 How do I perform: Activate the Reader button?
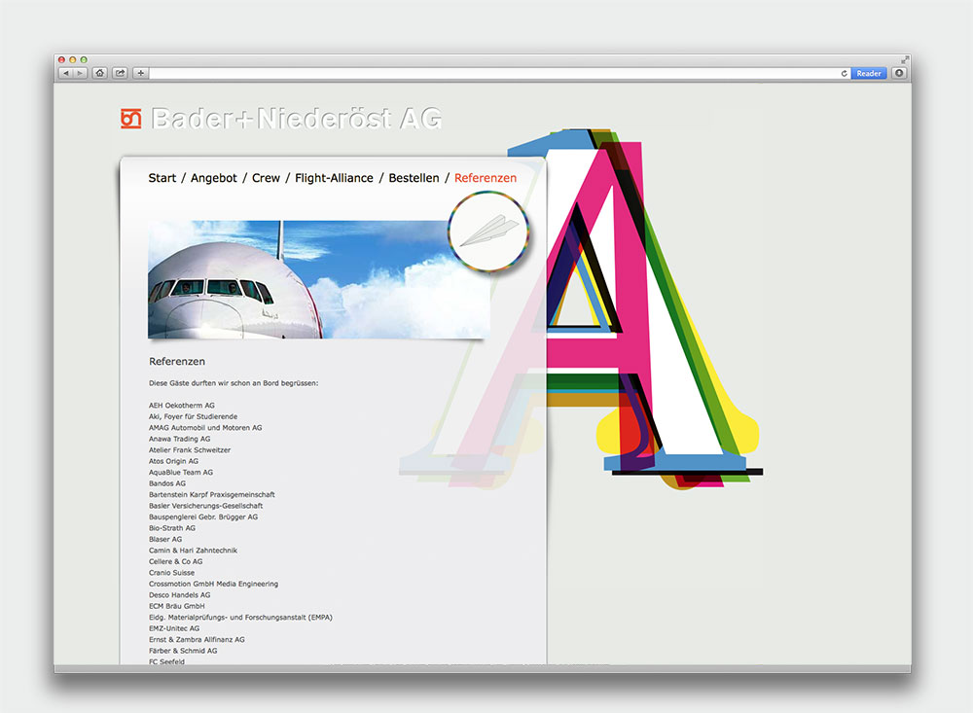[869, 73]
